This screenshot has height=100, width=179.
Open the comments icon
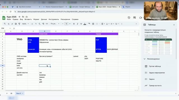pyautogui.click(x=135, y=17)
